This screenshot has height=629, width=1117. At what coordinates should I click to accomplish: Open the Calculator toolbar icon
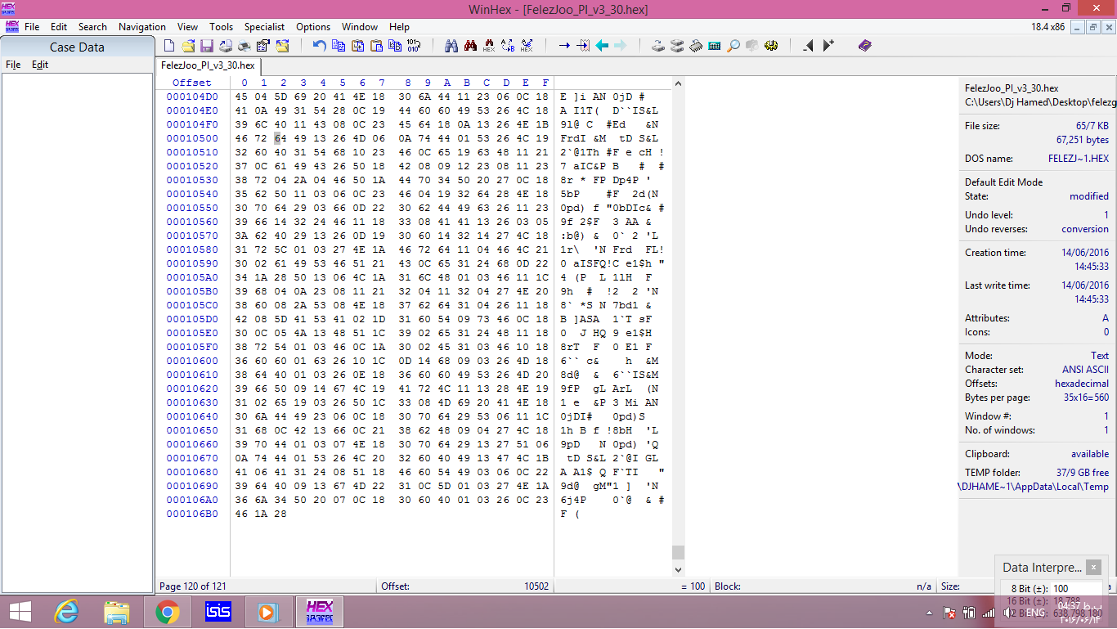[714, 46]
